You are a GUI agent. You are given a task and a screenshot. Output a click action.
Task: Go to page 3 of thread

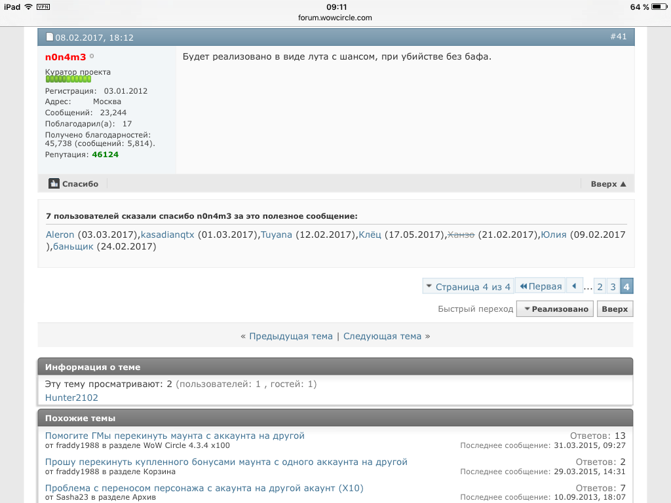point(613,287)
